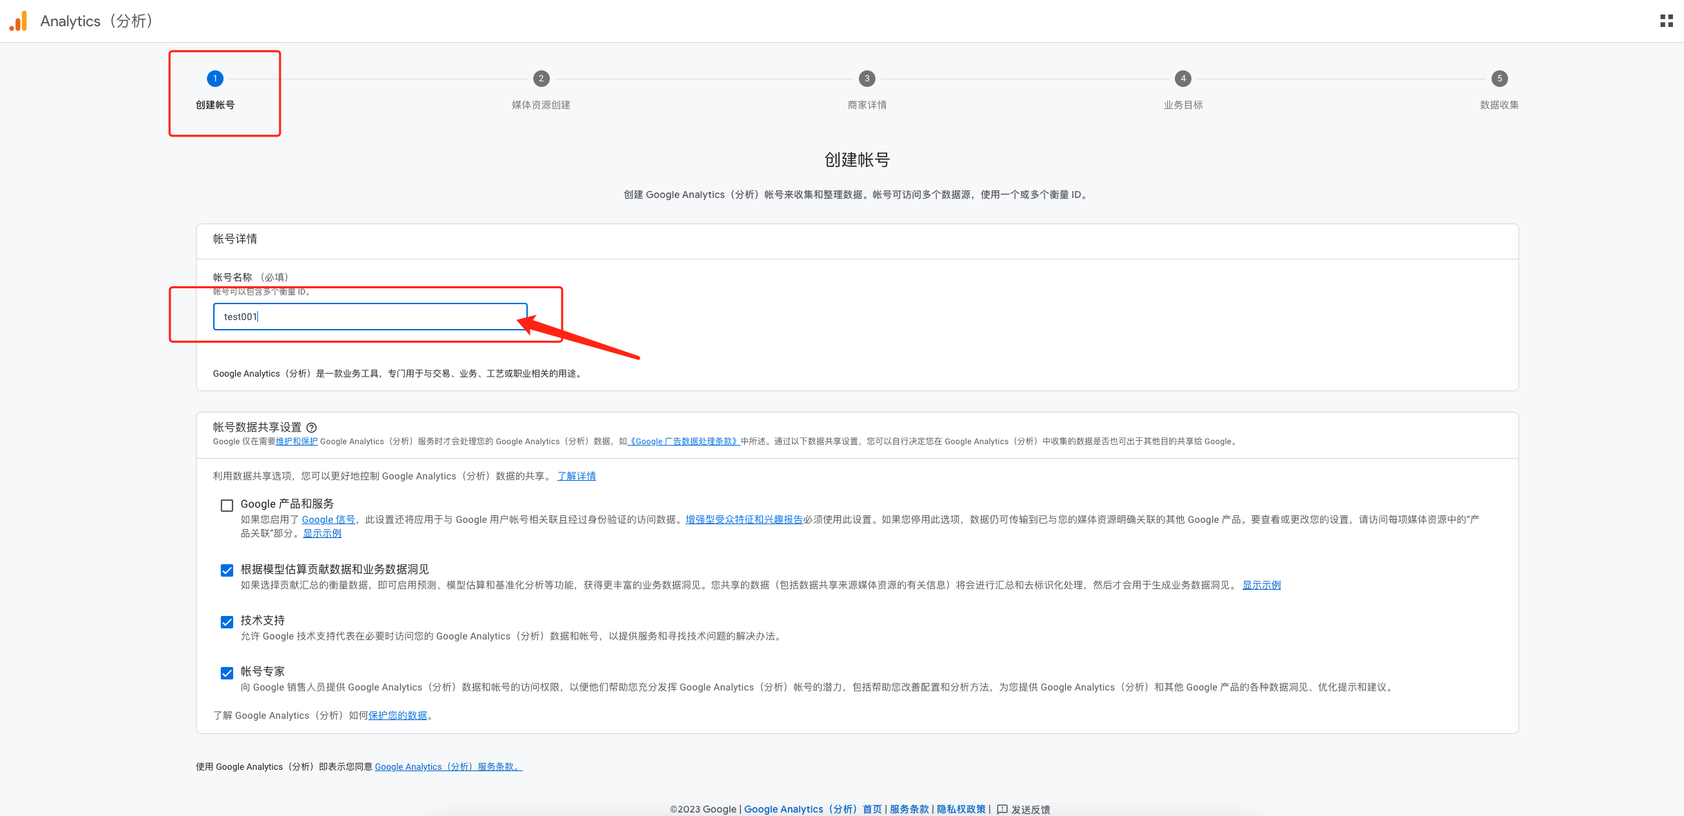Click 发送反馈 in the footer

point(1031,809)
